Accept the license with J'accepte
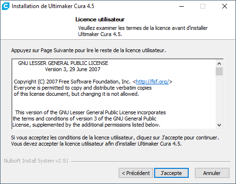 pos(171,173)
